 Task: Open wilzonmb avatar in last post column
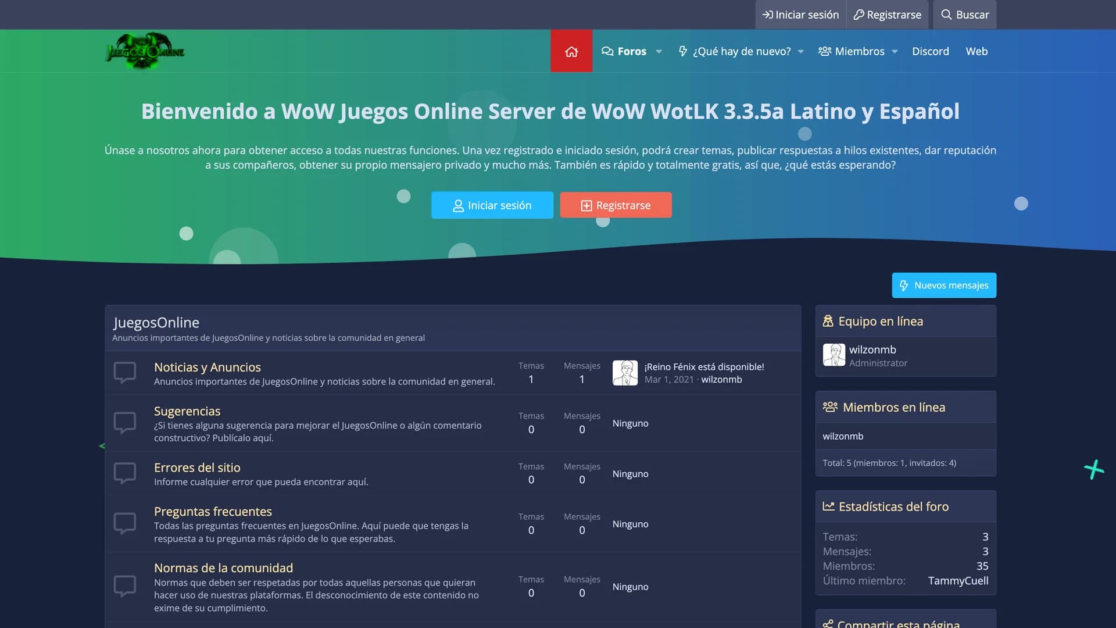point(625,373)
